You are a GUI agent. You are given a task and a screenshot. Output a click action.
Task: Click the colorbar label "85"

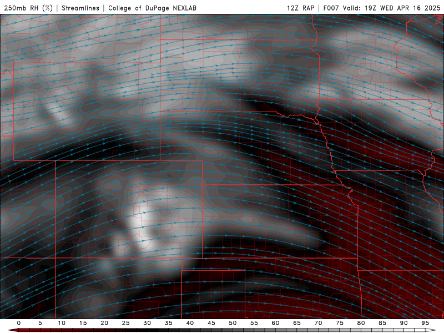pyautogui.click(x=382, y=323)
